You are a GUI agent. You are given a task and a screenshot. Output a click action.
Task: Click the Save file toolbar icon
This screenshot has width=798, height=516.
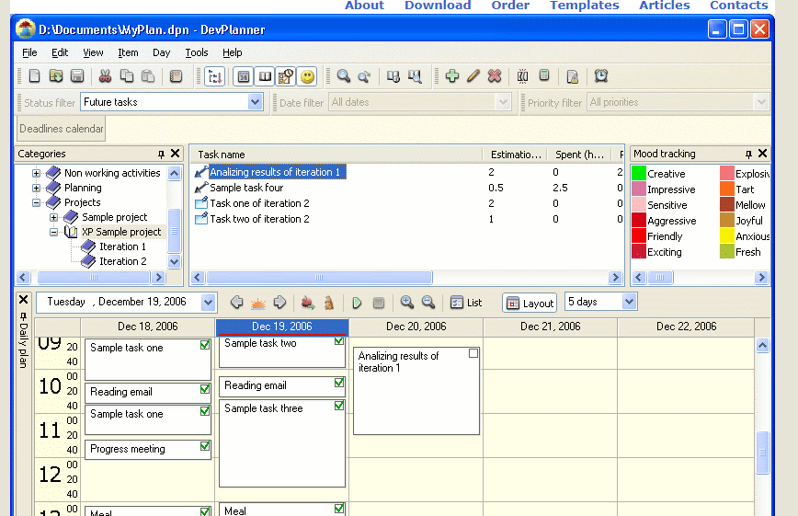77,76
